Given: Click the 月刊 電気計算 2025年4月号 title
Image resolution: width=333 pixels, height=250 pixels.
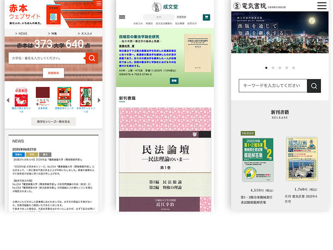Looking at the screenshot, I should click(301, 199).
